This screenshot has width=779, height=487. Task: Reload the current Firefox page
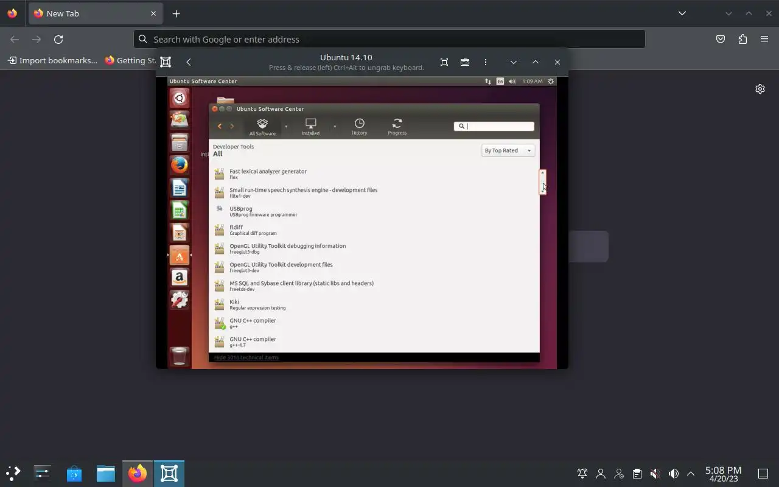pyautogui.click(x=58, y=39)
